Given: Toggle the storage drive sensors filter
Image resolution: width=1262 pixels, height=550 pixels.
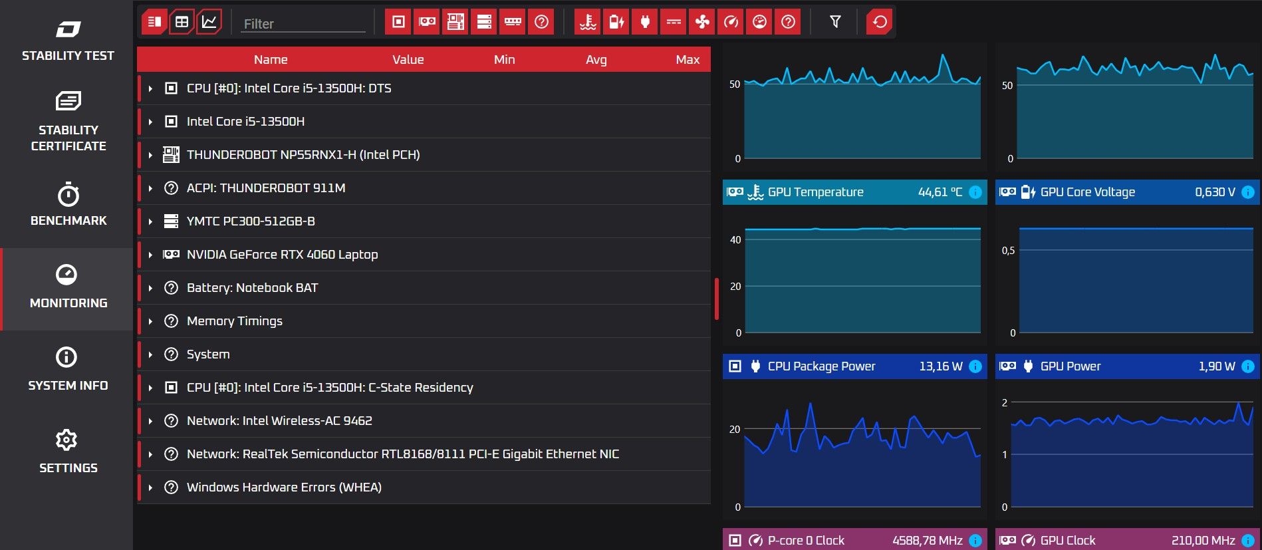Looking at the screenshot, I should [x=484, y=22].
